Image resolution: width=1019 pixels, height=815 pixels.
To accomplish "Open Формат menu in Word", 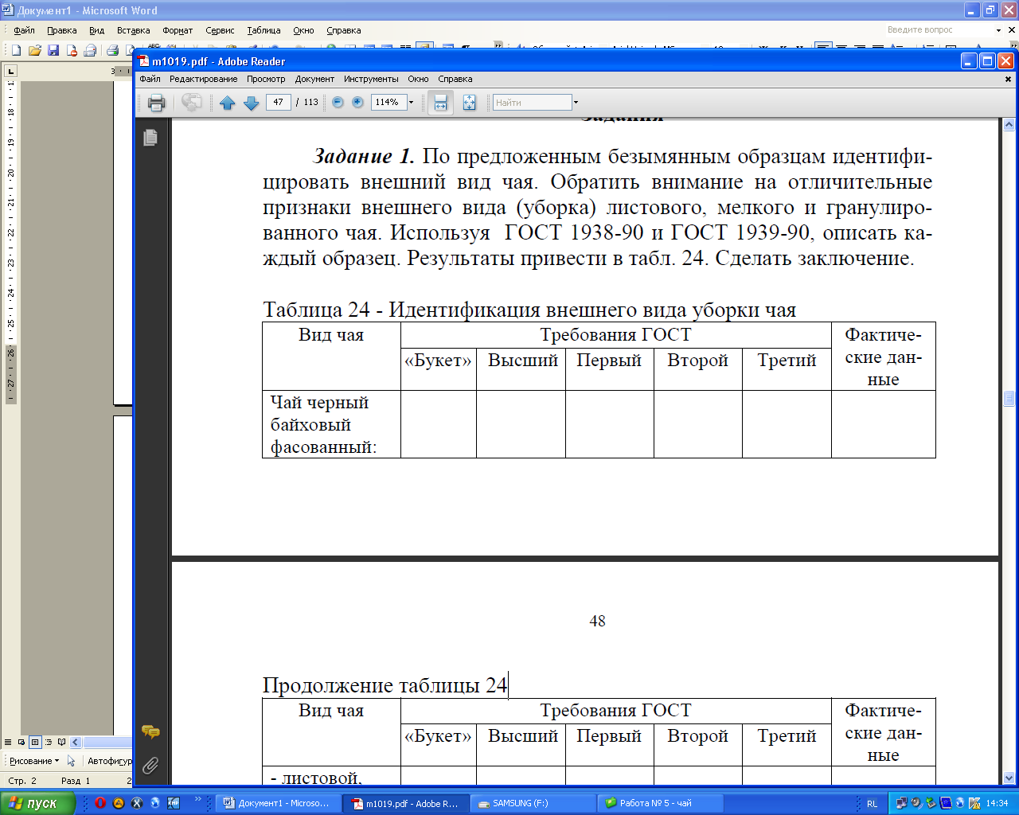I will click(178, 30).
